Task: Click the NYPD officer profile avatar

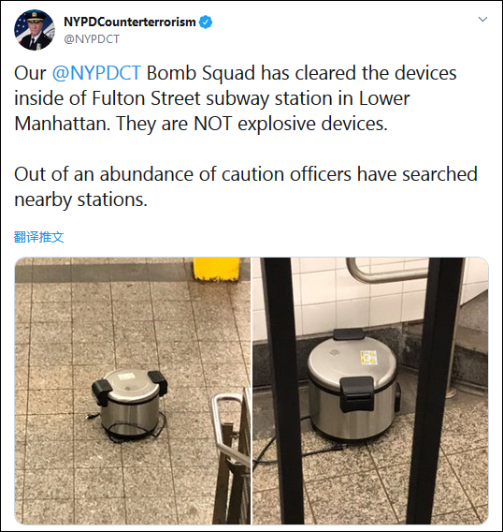Action: tap(35, 30)
